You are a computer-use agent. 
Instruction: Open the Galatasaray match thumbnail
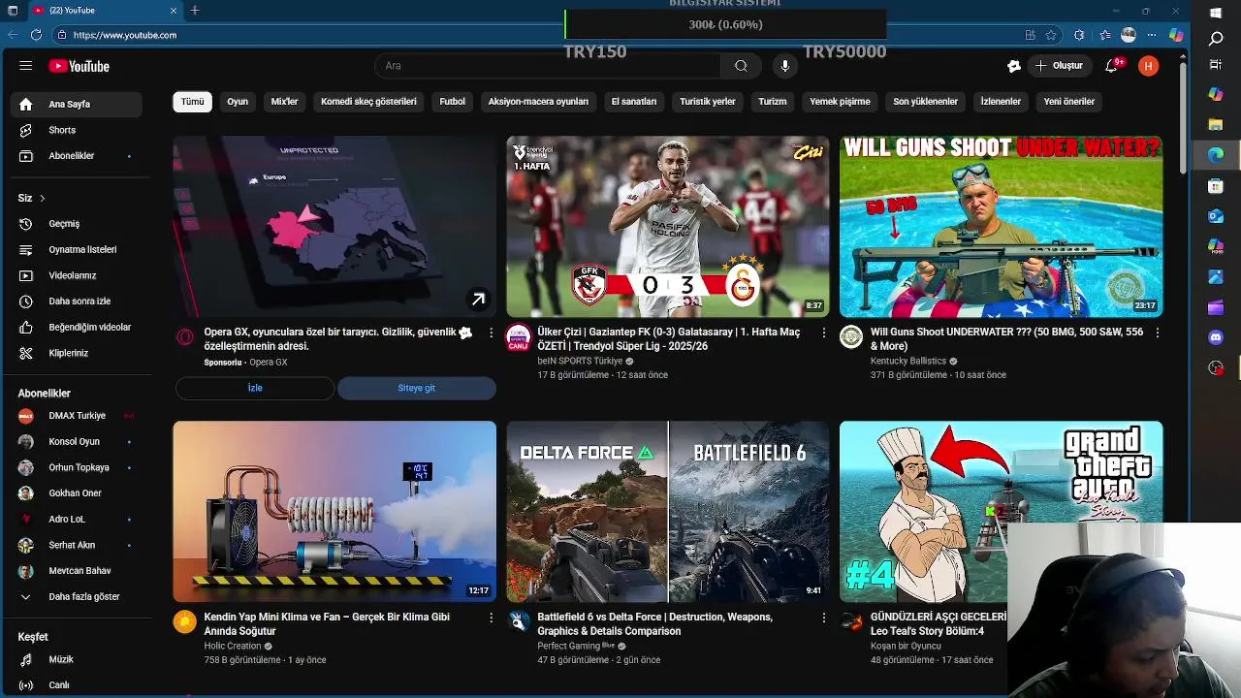668,227
